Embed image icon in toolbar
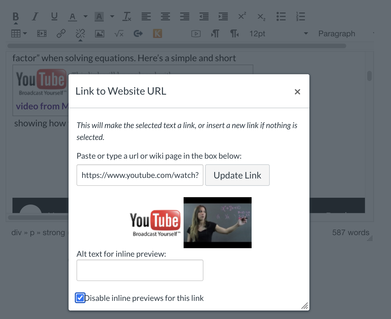 [99, 34]
